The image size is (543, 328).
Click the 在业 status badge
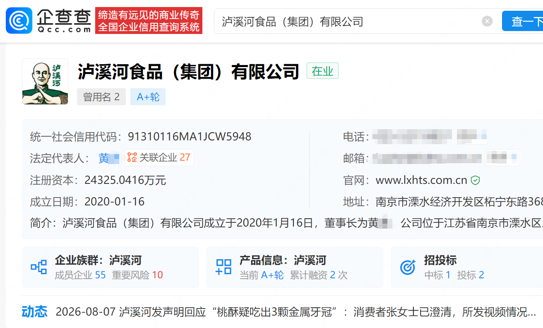tap(322, 71)
